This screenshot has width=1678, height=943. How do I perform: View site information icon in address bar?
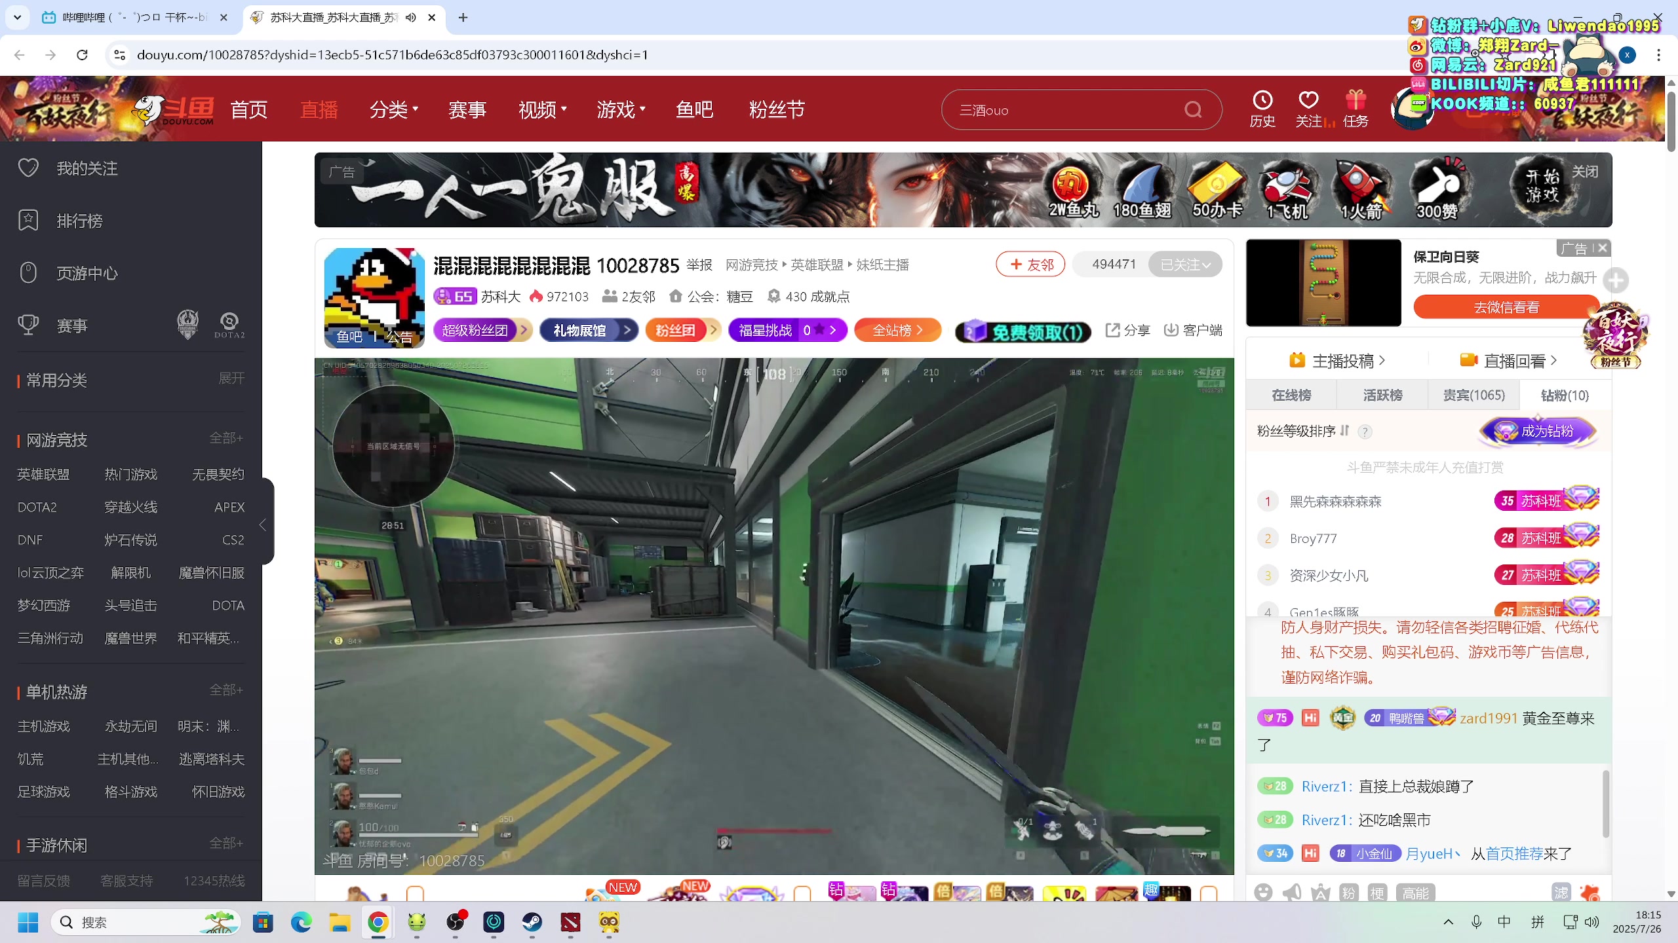click(x=119, y=55)
